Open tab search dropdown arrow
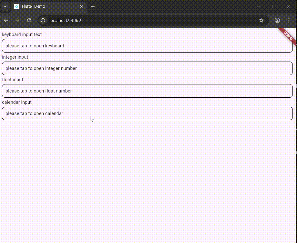The height and width of the screenshot is (243, 297). pyautogui.click(x=5, y=6)
